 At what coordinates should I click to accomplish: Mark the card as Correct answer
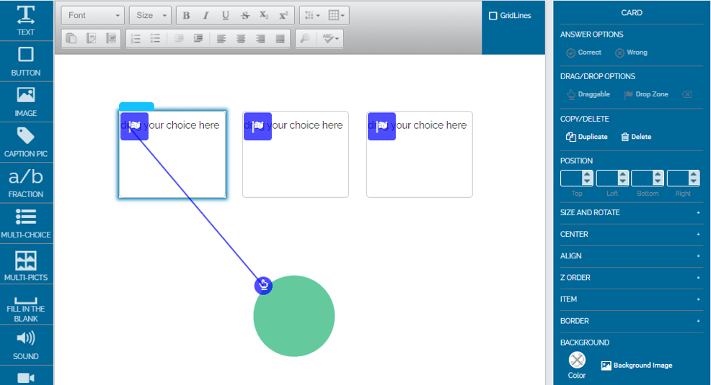pos(583,53)
